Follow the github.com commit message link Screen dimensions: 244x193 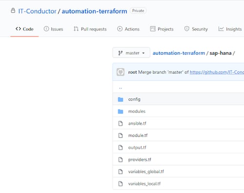pos(217,72)
